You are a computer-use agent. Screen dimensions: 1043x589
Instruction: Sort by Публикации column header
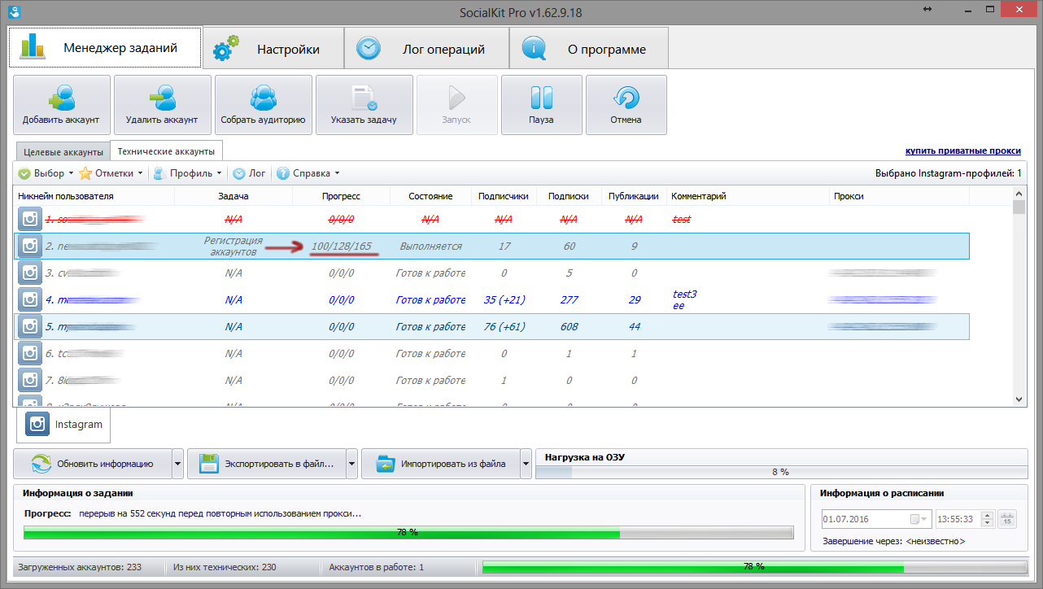click(x=634, y=196)
